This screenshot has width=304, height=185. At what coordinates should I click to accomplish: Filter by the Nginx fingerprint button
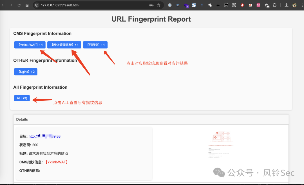point(26,72)
